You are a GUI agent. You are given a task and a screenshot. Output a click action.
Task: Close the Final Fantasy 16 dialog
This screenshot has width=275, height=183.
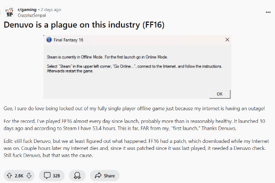(x=227, y=40)
